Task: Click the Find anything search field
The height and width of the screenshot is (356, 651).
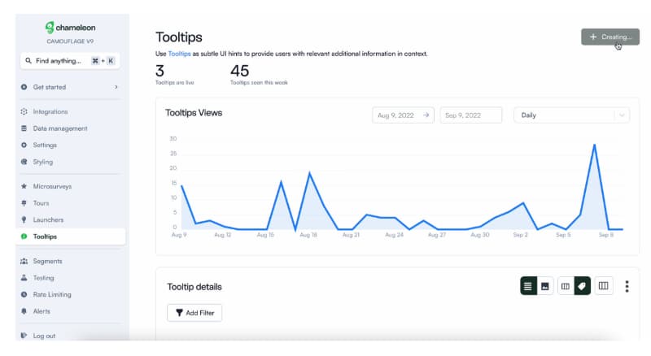Action: [x=70, y=61]
